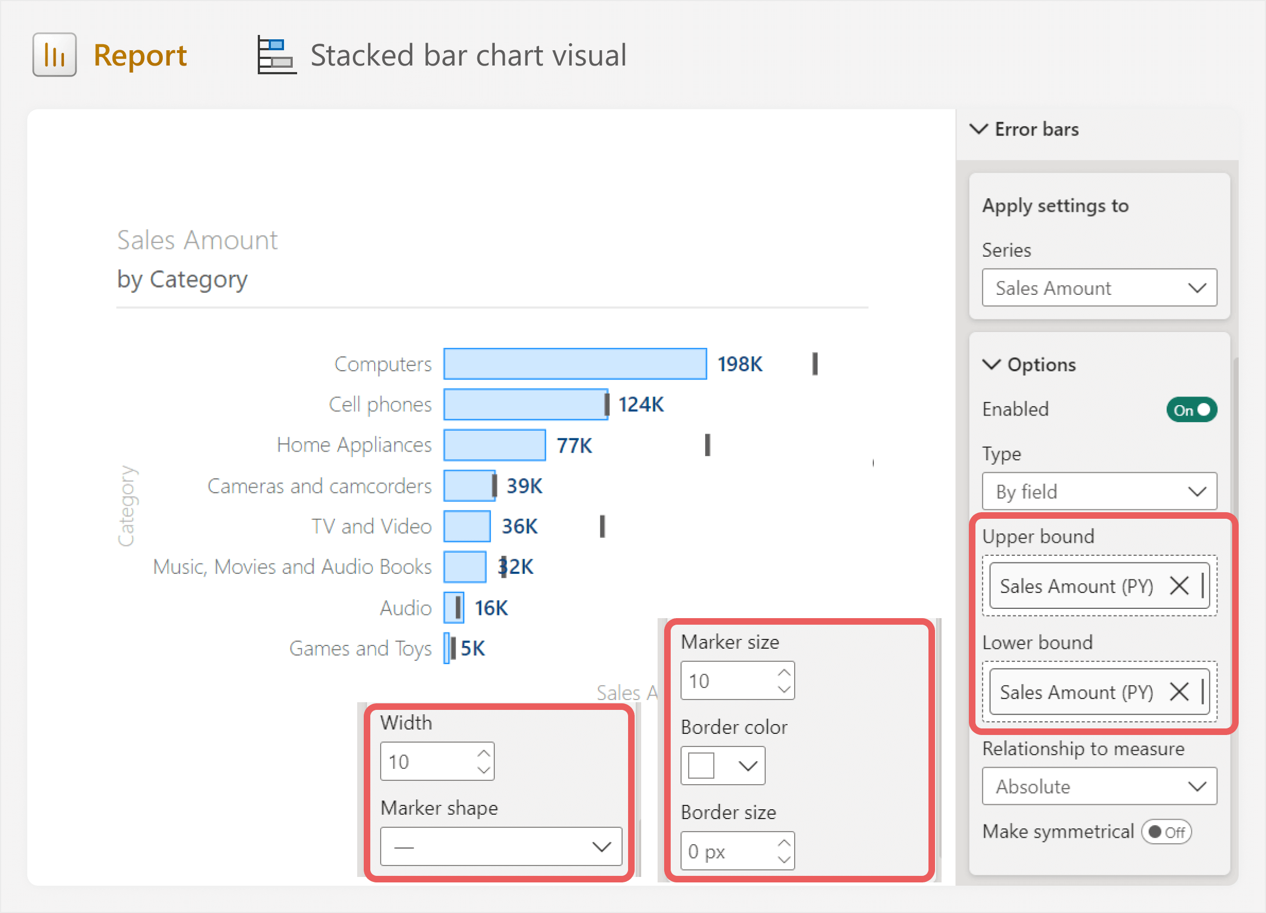Screen dimensions: 1266x913
Task: Open the Marker shape dropdown
Action: pos(501,847)
